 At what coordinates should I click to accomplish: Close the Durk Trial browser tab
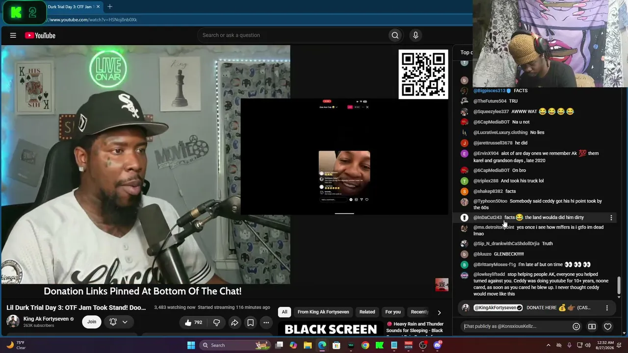point(98,7)
